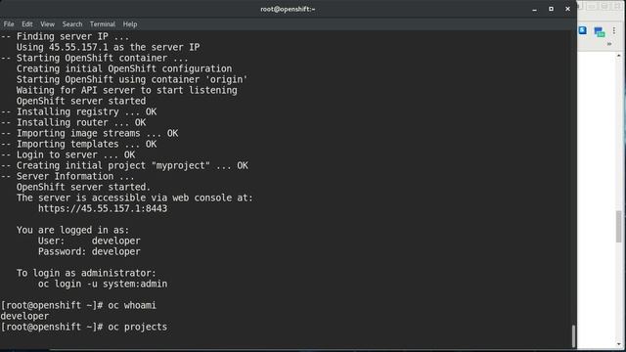The width and height of the screenshot is (626, 352).
Task: Click the blue-green screens extension icon in browser
Action: (x=600, y=32)
